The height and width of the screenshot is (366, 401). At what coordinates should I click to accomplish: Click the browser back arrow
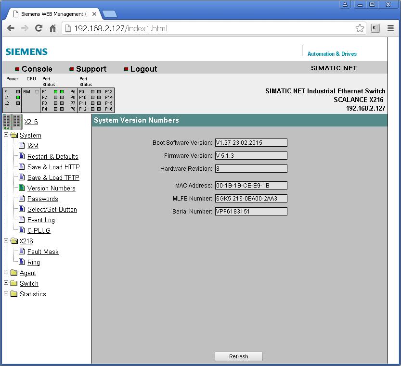tap(11, 28)
